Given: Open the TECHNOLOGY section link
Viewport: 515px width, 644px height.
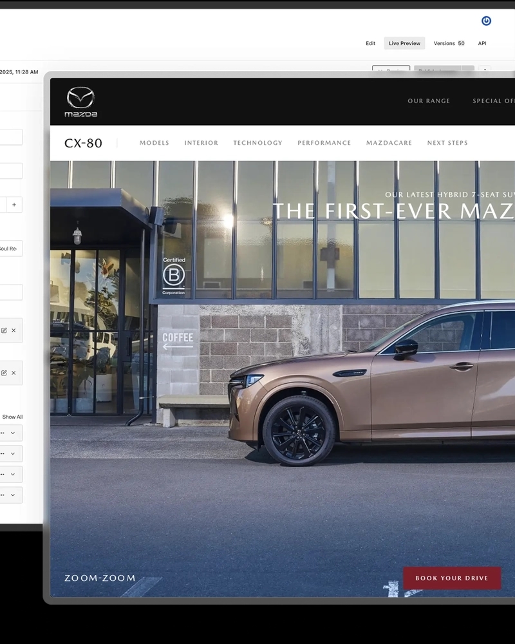Looking at the screenshot, I should pyautogui.click(x=258, y=143).
